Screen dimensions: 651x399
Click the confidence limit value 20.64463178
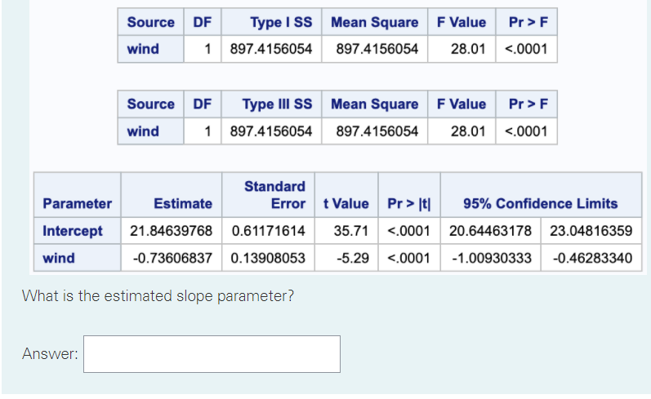coord(490,231)
